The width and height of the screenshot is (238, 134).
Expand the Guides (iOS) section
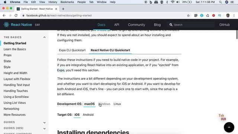coord(44,128)
